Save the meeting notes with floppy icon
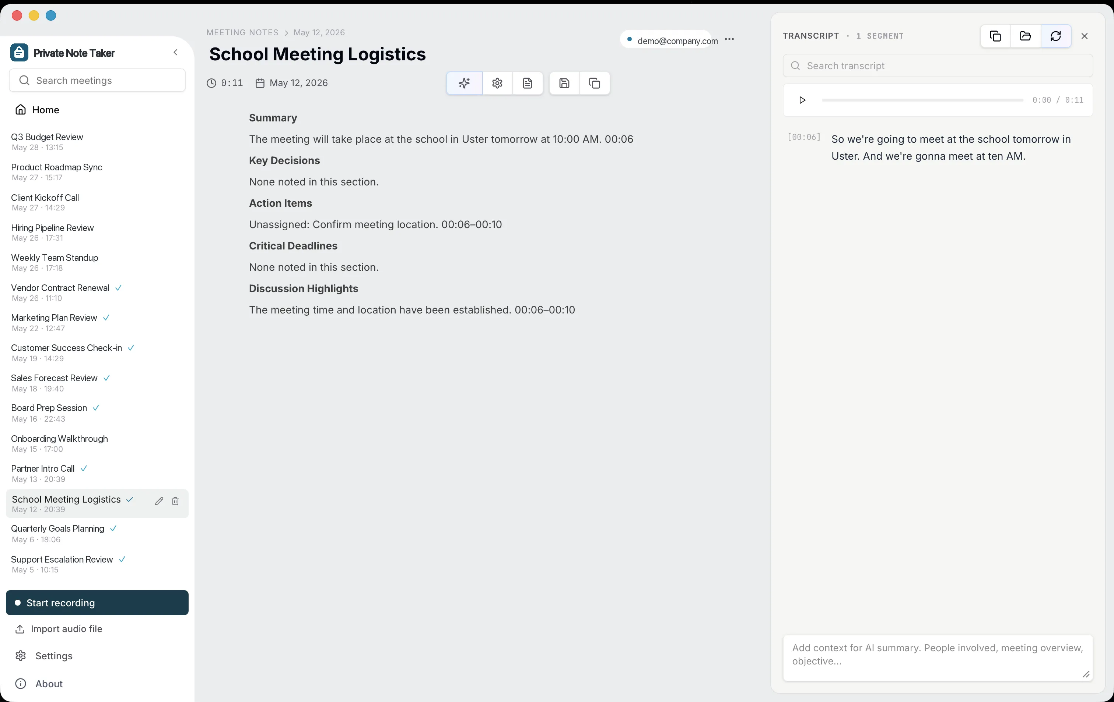The image size is (1114, 702). click(x=564, y=83)
